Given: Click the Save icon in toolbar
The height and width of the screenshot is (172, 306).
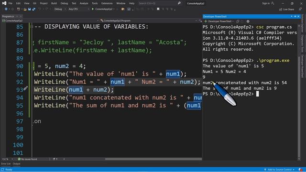Looking at the screenshot, I should click(30, 9).
